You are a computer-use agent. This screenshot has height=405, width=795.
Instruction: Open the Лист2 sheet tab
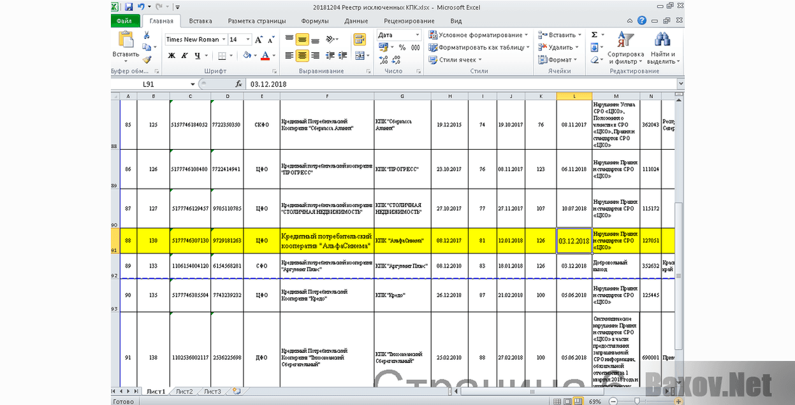[x=184, y=392]
